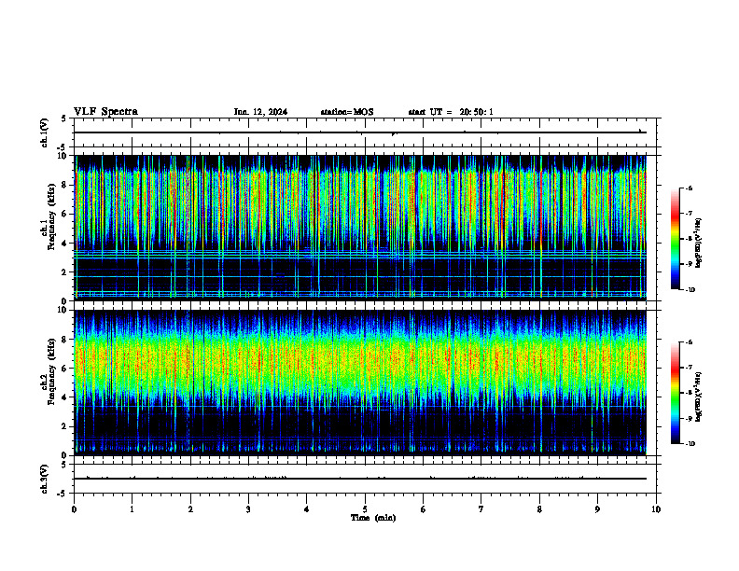Click the "0" tick on the time axis
Viewport: 739px width, 571px height.
pyautogui.click(x=74, y=509)
